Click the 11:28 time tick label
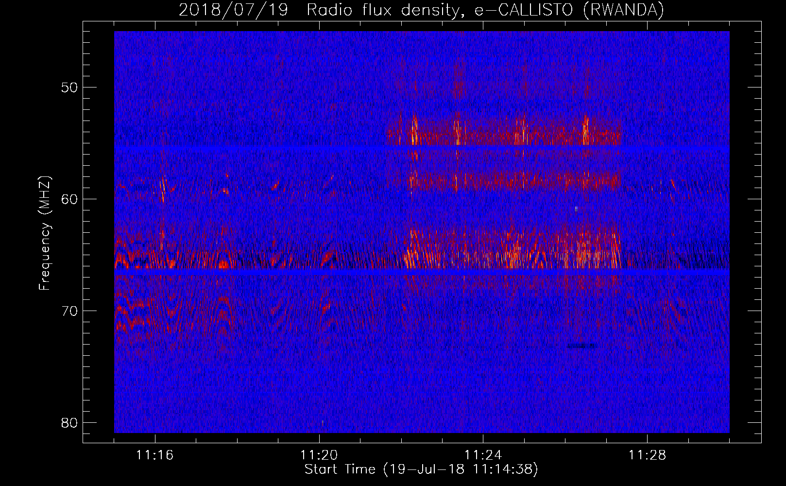This screenshot has width=786, height=486. [647, 455]
